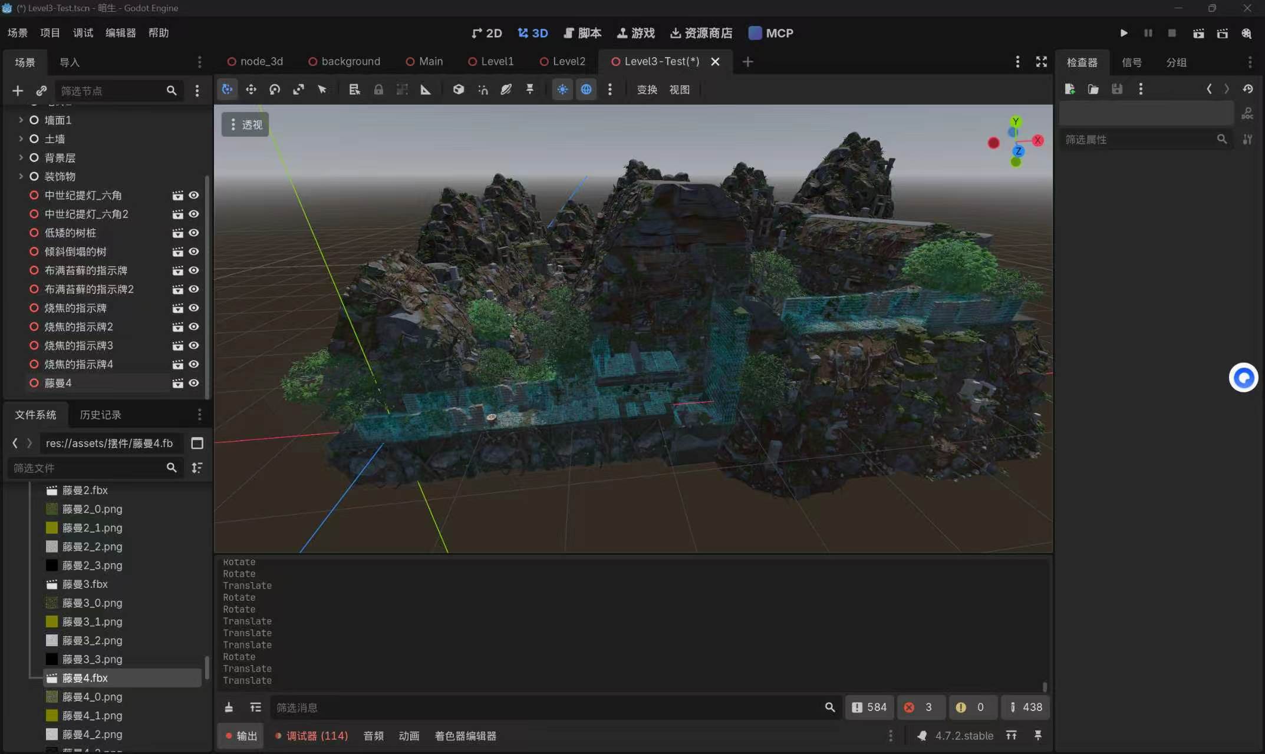Select the Rotate mode tool icon
Screen dimensions: 1265x754
[275, 90]
